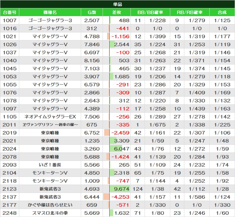Click G数 value 7,846 for machine 1026
The width and height of the screenshot is (235, 217).
tap(92, 44)
